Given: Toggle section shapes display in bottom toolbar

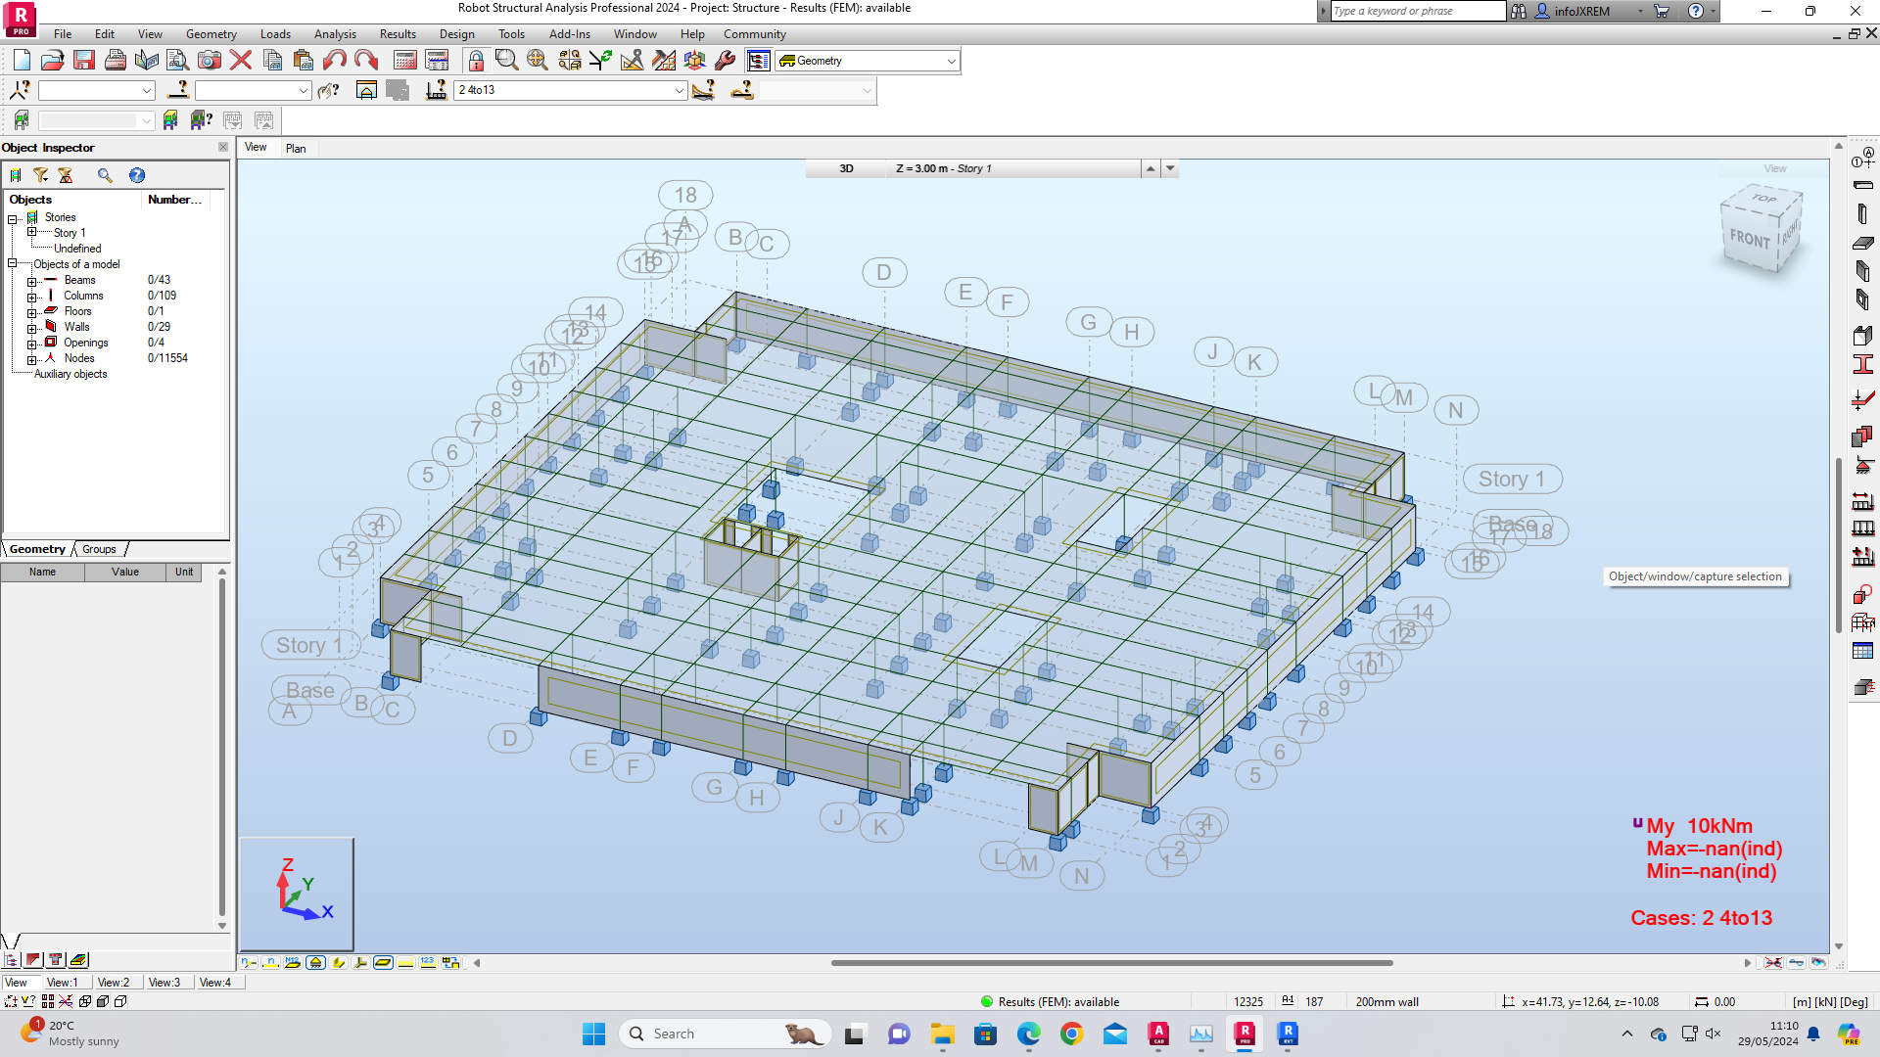Looking at the screenshot, I should point(338,962).
